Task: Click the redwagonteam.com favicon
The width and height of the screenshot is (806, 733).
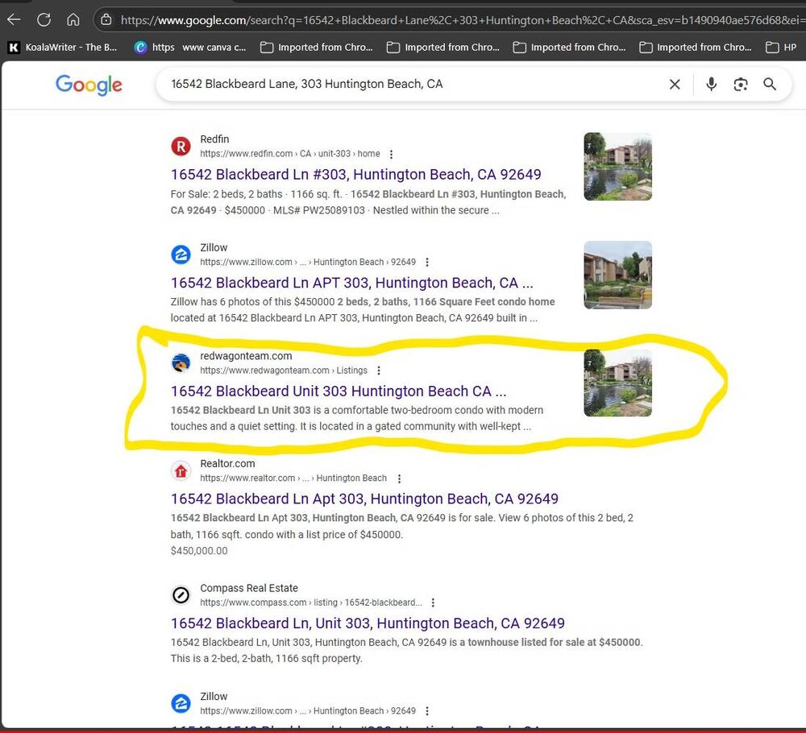Action: pyautogui.click(x=181, y=363)
